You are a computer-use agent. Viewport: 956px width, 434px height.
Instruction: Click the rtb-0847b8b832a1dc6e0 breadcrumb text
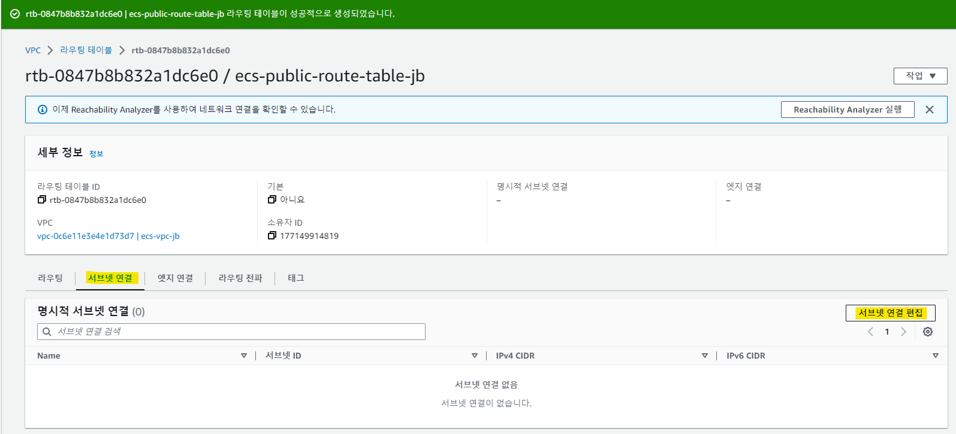[x=180, y=50]
